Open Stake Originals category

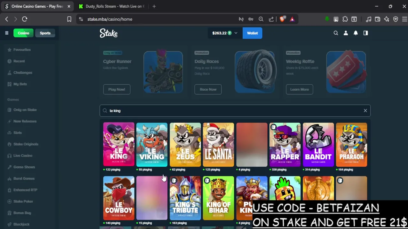pyautogui.click(x=26, y=144)
